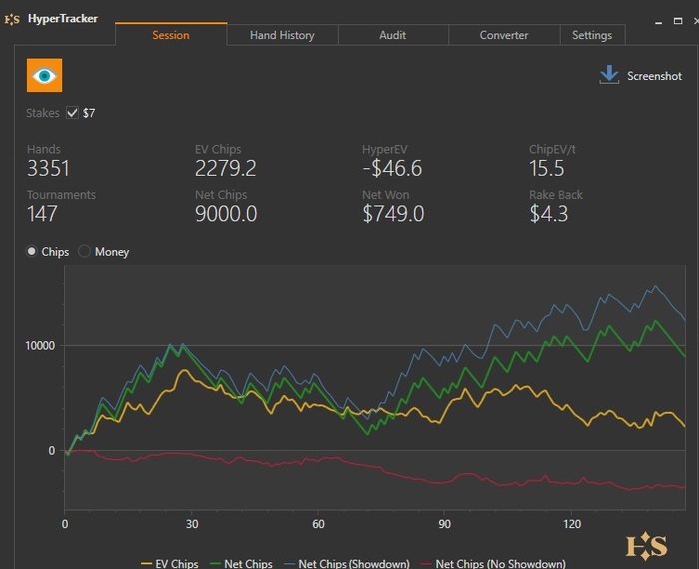This screenshot has height=569, width=699.
Task: Select the Money radio button
Action: (85, 252)
